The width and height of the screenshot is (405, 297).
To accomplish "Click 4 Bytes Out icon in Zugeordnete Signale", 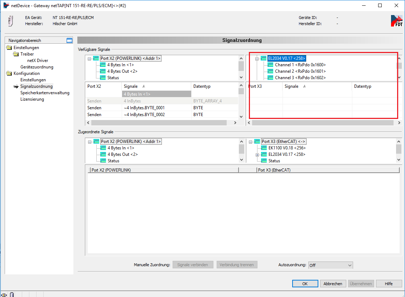I will pyautogui.click(x=103, y=154).
